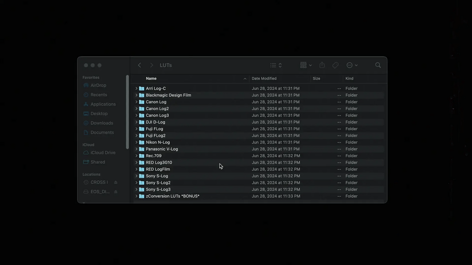The width and height of the screenshot is (472, 265).
Task: Expand the Canon Log folder
Action: pyautogui.click(x=136, y=102)
